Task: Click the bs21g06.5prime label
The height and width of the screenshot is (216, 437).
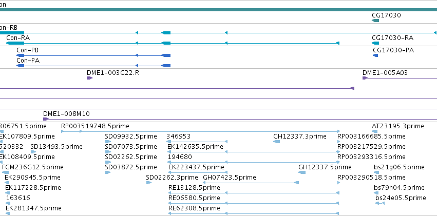Action: click(399, 167)
